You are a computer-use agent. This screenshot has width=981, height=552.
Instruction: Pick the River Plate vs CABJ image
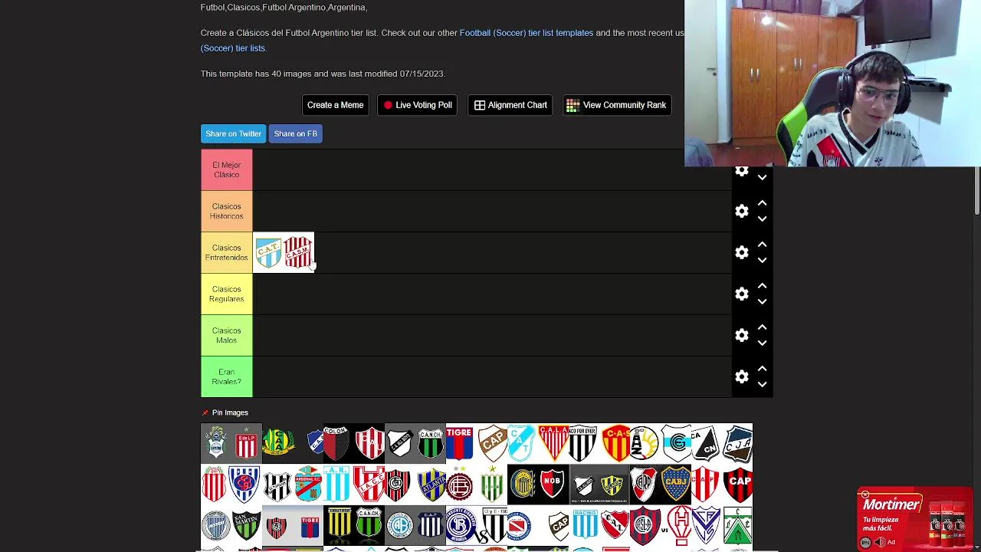pyautogui.click(x=661, y=485)
